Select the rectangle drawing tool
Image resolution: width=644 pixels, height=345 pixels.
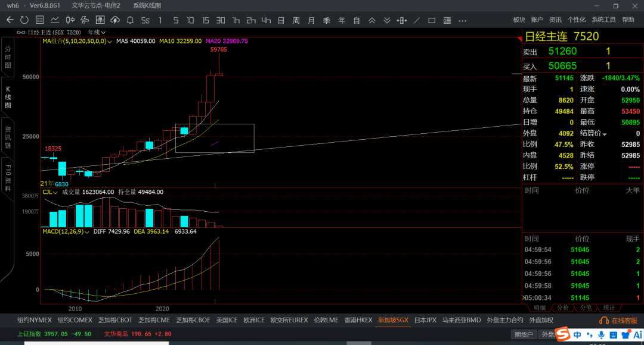click(x=432, y=20)
